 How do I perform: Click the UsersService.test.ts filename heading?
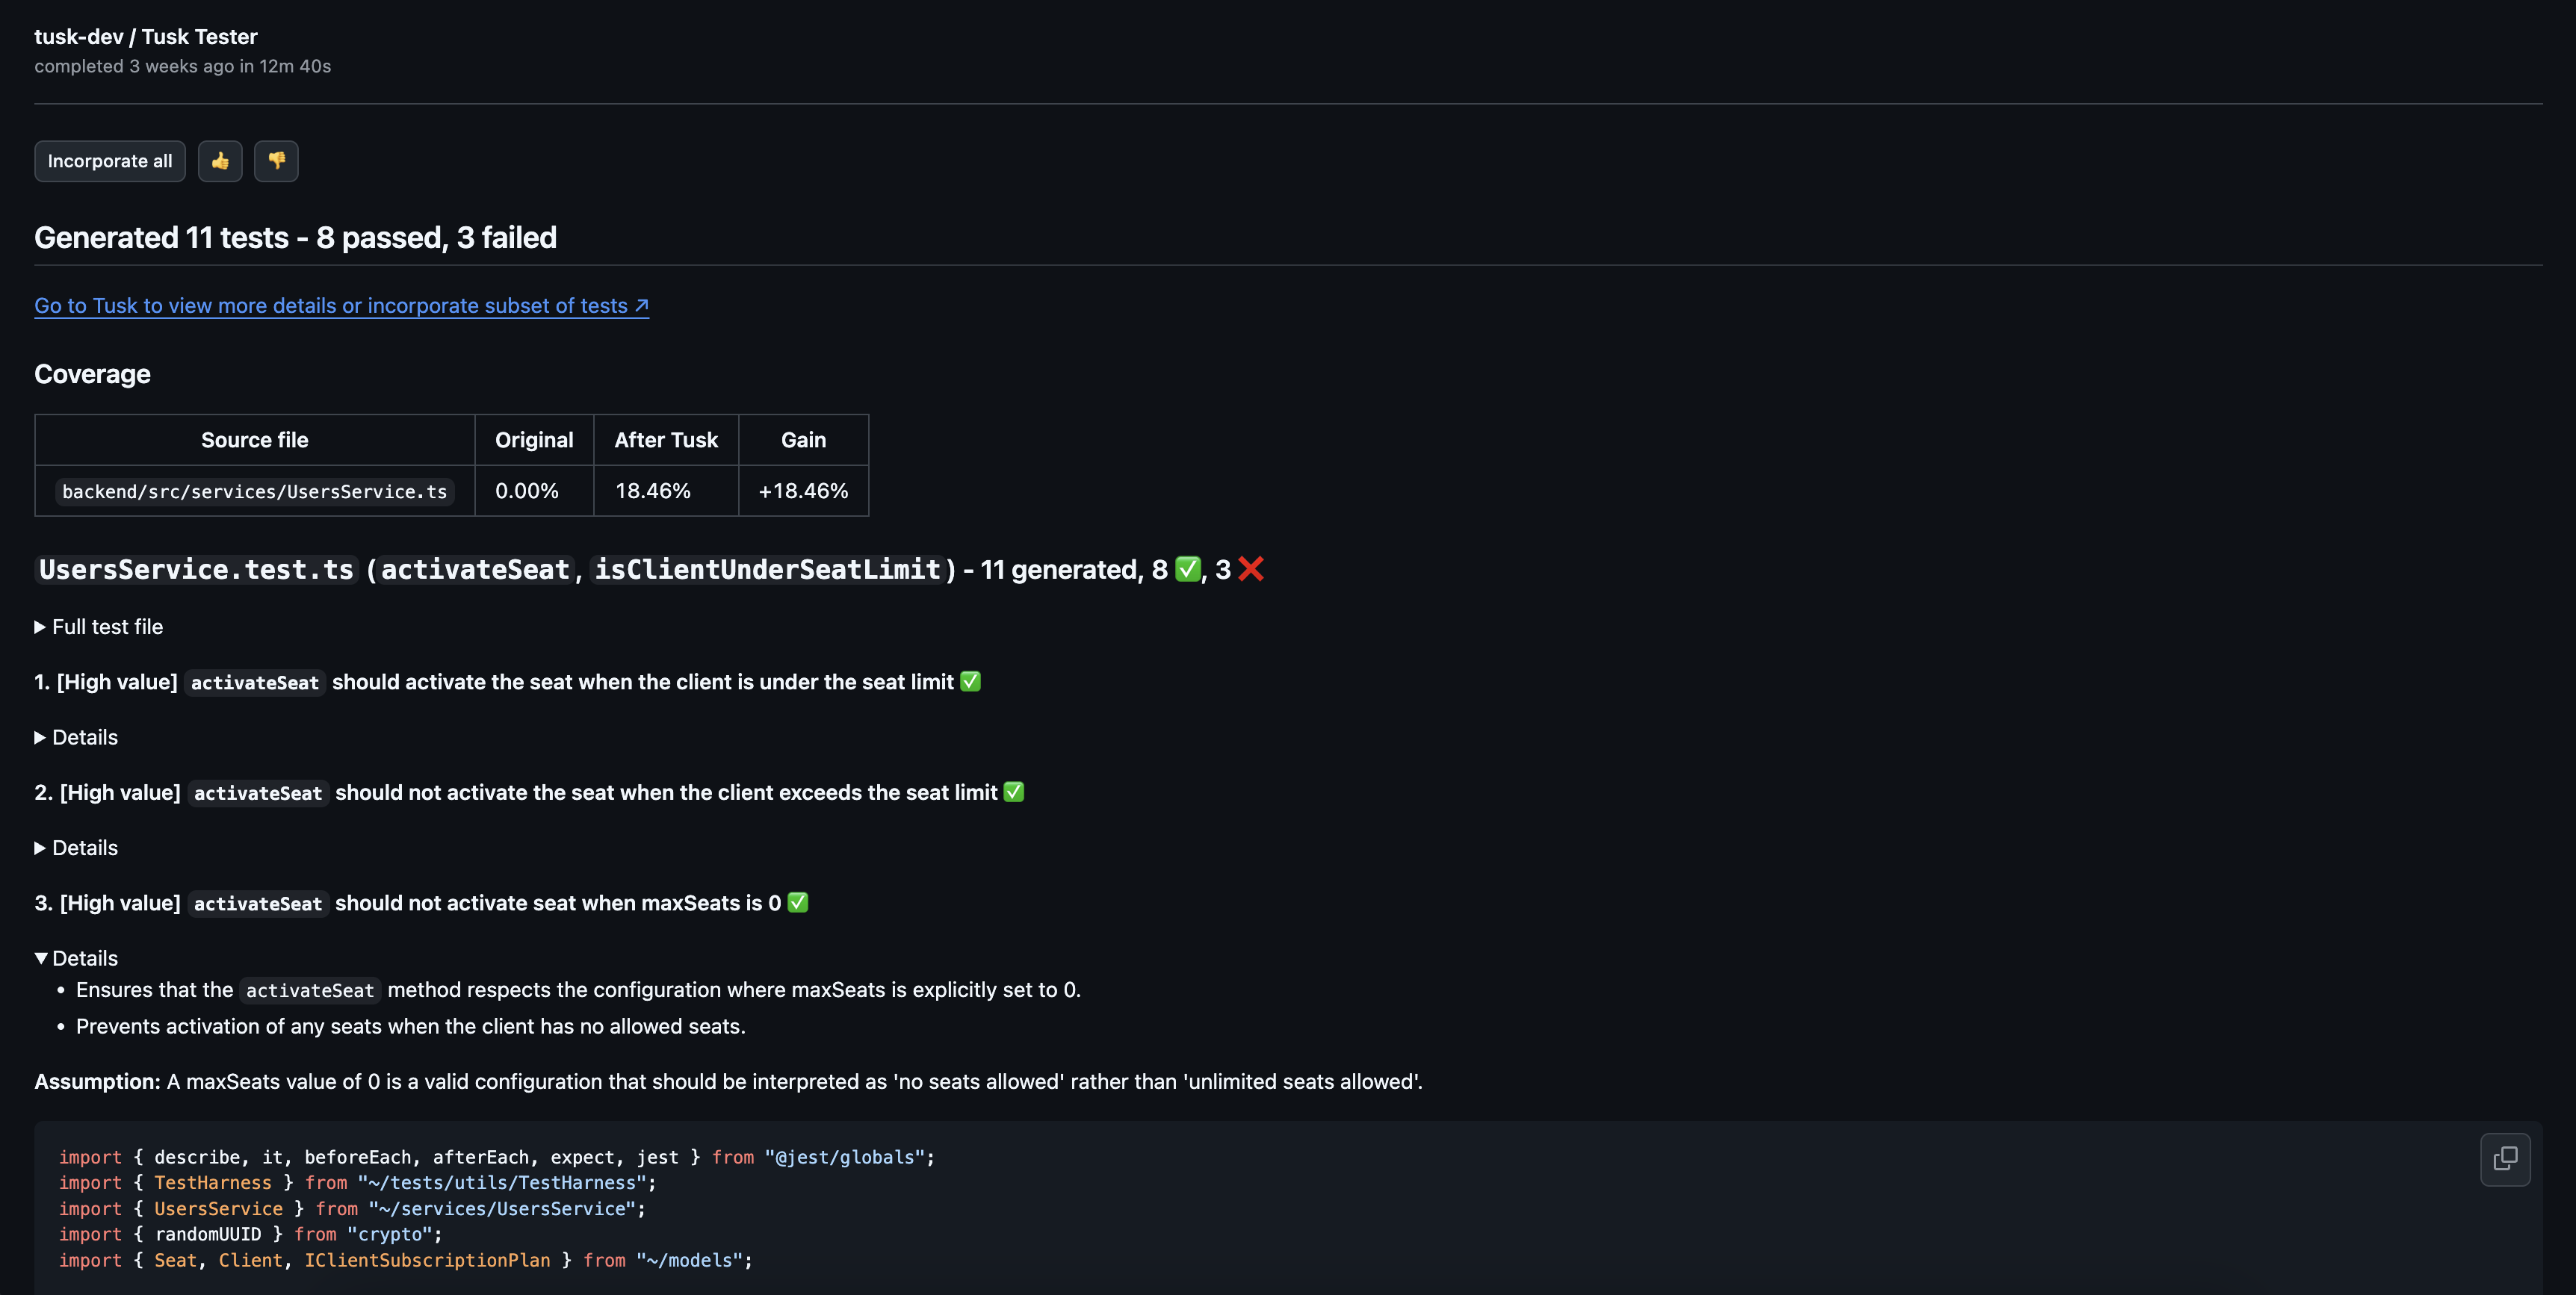point(195,569)
